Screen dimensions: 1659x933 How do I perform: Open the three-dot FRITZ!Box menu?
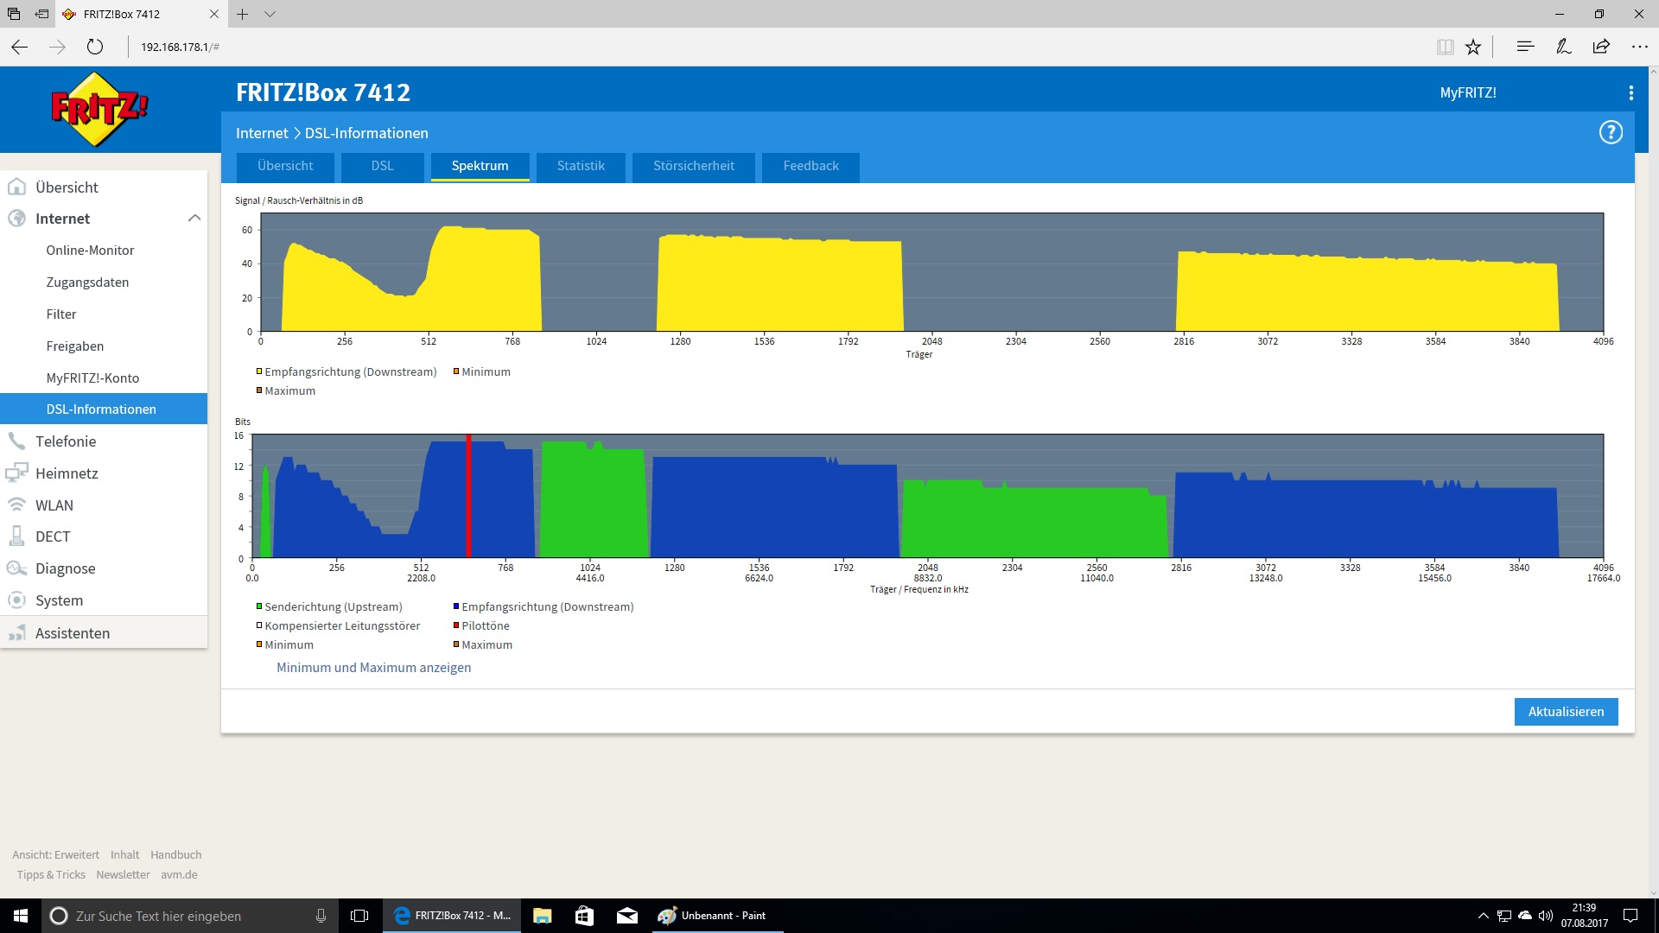[1630, 92]
